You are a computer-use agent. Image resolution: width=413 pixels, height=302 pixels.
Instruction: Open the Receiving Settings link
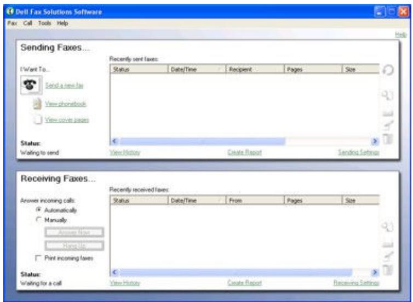356,283
